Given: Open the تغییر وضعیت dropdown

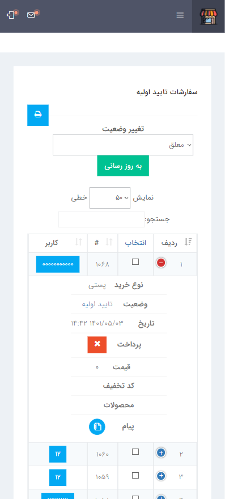Looking at the screenshot, I should click(x=123, y=145).
